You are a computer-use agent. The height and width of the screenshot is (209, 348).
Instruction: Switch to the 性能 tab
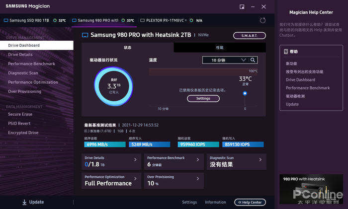[220, 48]
